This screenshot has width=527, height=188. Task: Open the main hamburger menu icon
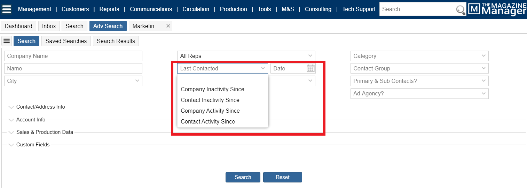7,9
